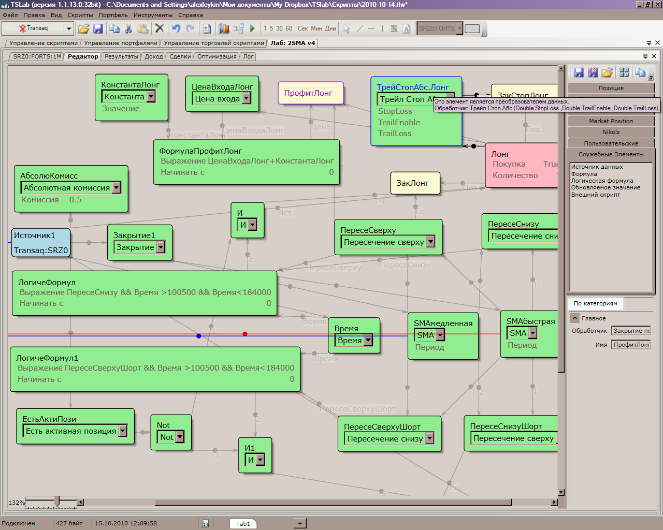Toggle the Дни interval button
This screenshot has width=663, height=530.
click(x=330, y=28)
